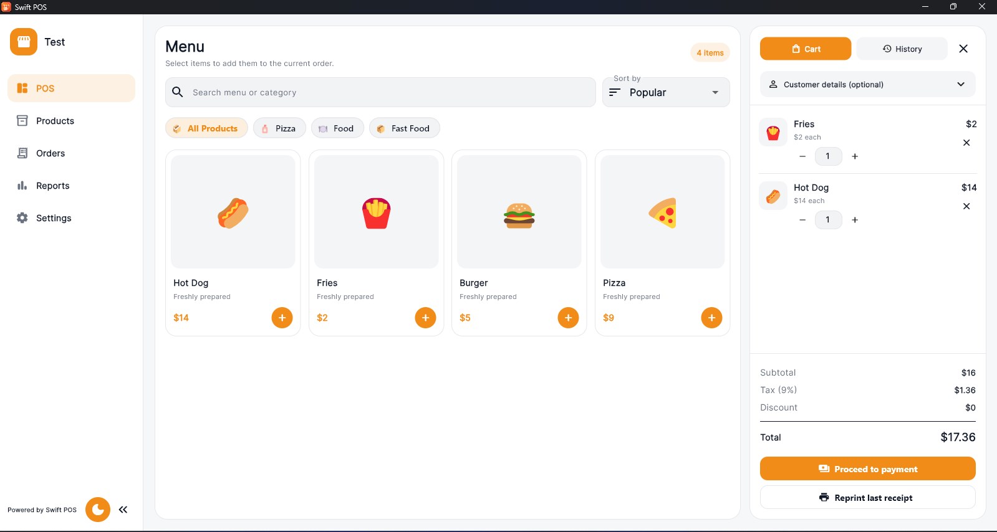The image size is (997, 532).
Task: Add Fries to the cart
Action: [425, 318]
